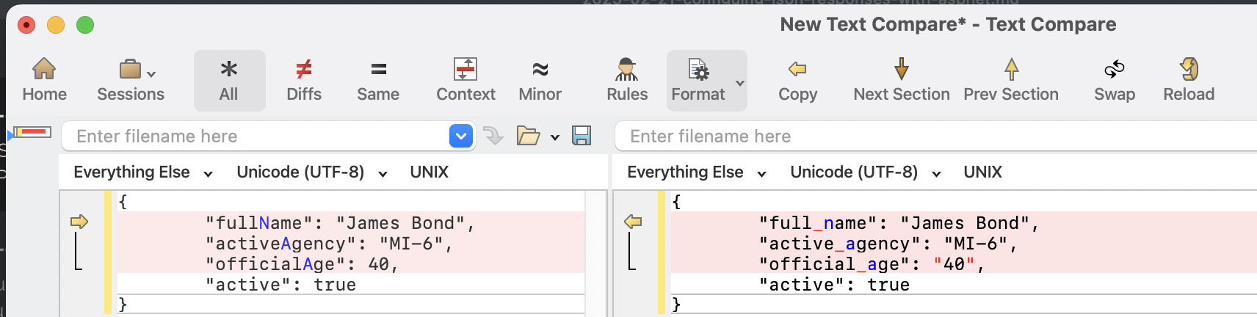The image size is (1257, 317).
Task: Click the thumbnail overview map at left
Action: pyautogui.click(x=33, y=132)
